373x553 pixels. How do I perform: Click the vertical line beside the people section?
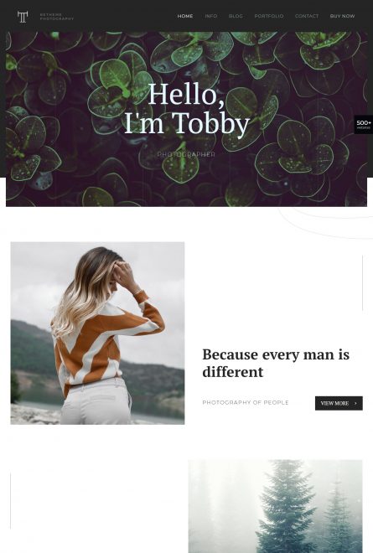[362, 283]
